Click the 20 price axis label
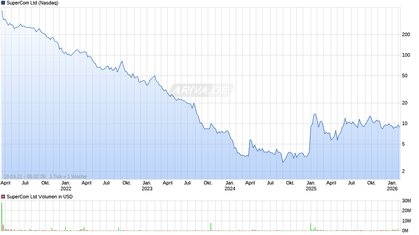Viewport: 419px width, 235px height. (405, 103)
